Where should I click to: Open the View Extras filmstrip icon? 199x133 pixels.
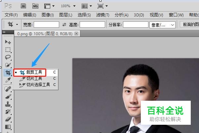coord(47,6)
